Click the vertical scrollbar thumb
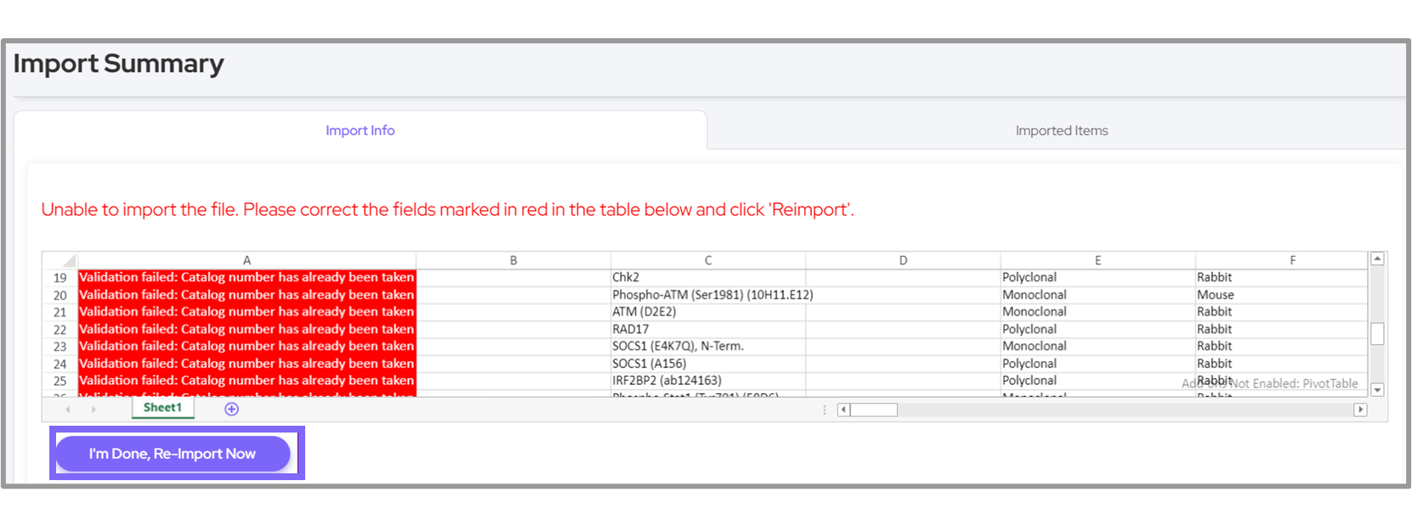The image size is (1412, 526). click(x=1377, y=334)
